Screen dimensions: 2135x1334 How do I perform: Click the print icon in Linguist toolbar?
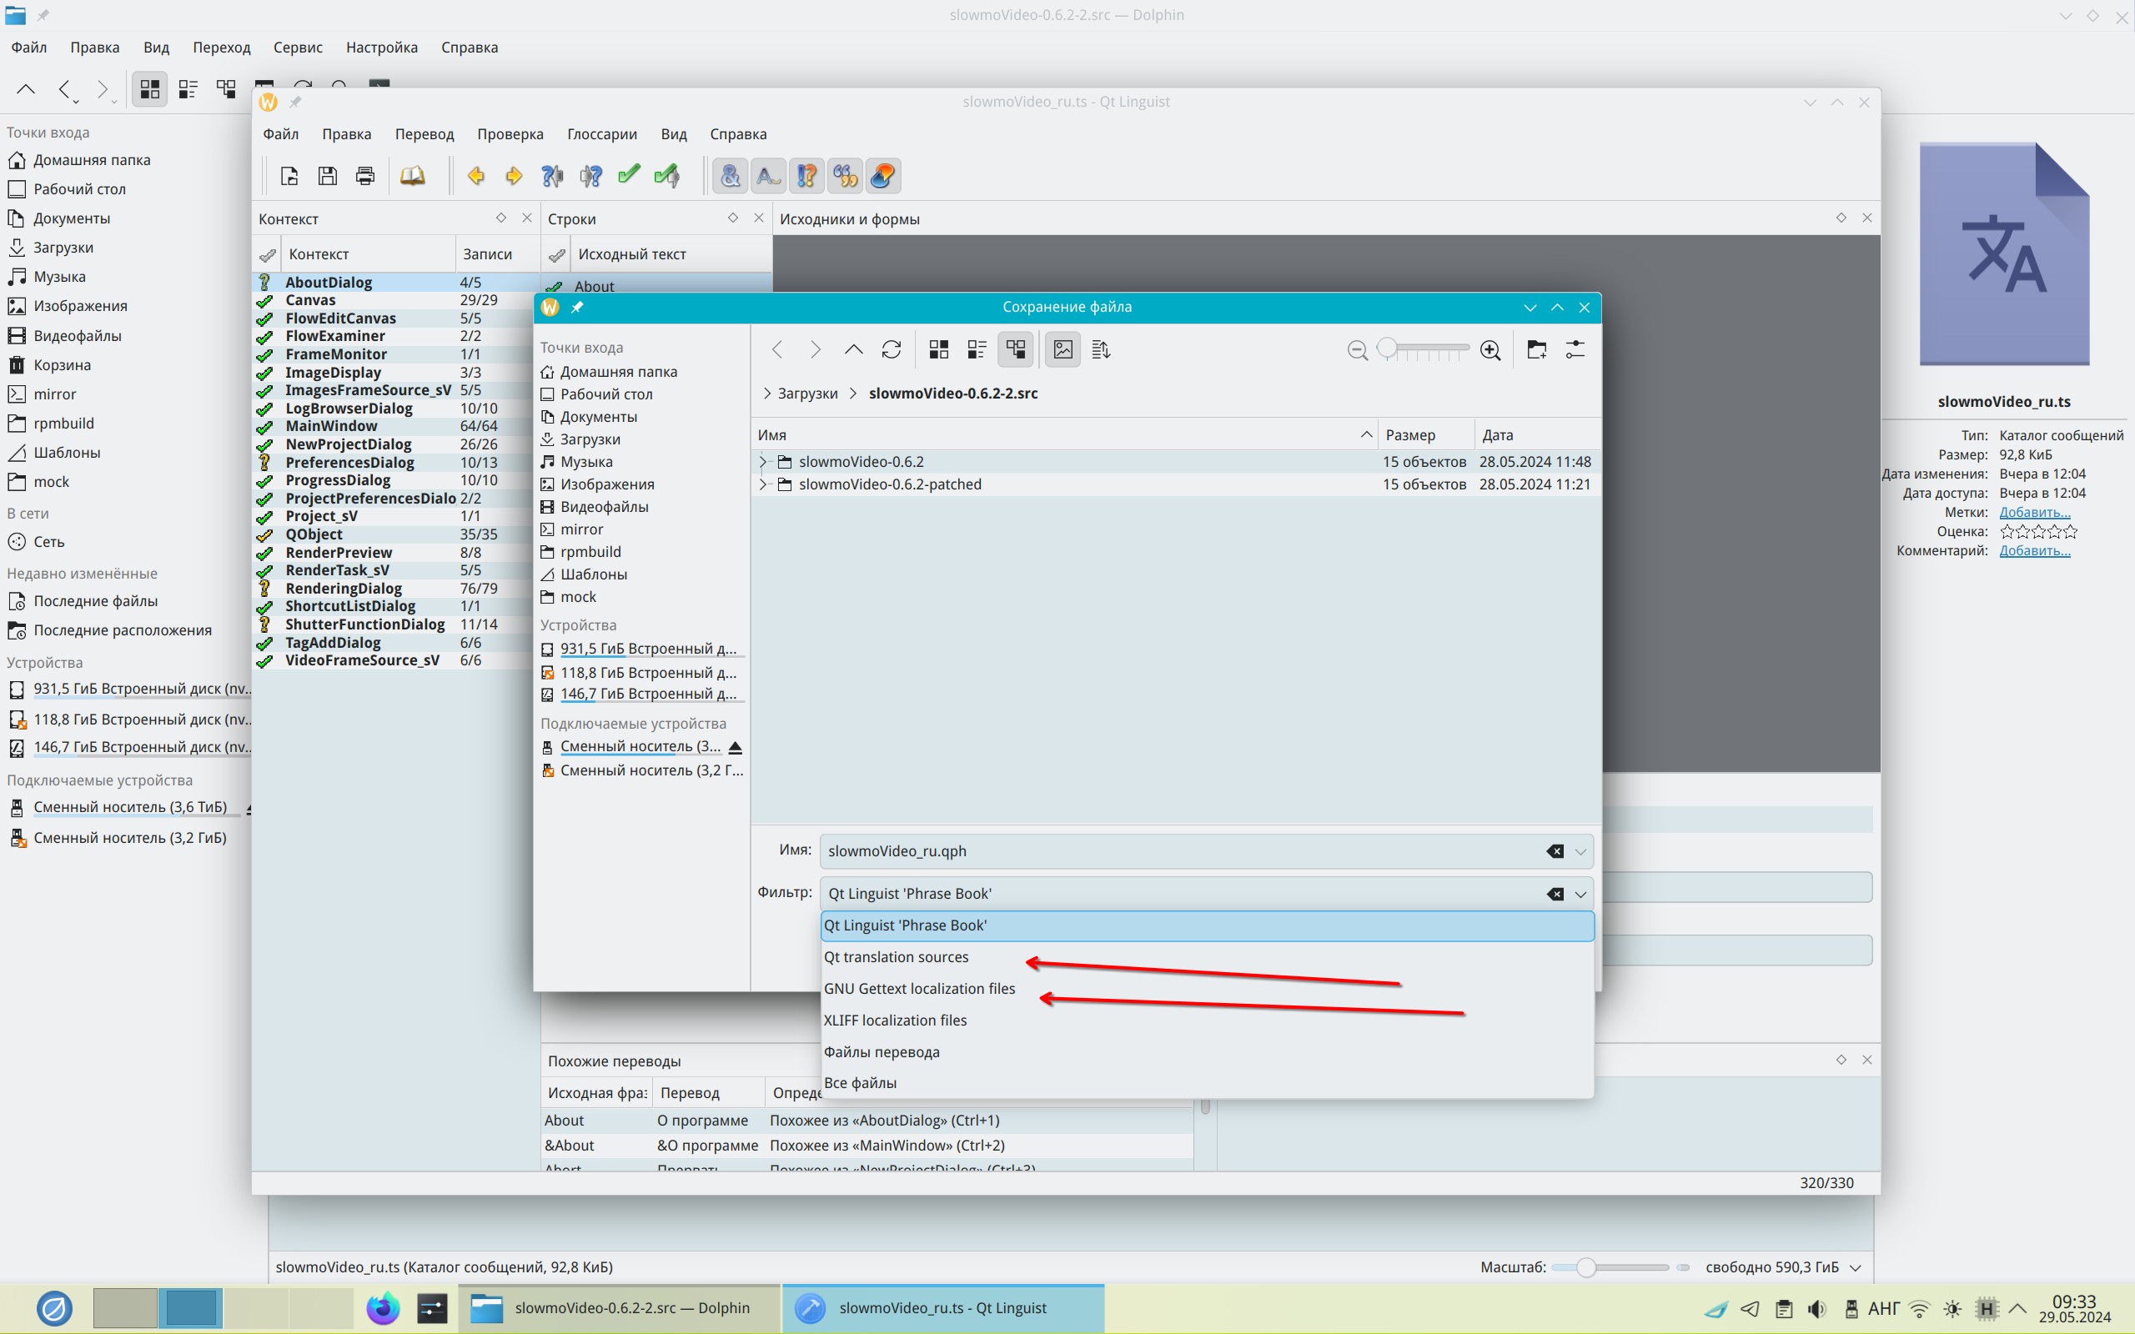pyautogui.click(x=365, y=176)
